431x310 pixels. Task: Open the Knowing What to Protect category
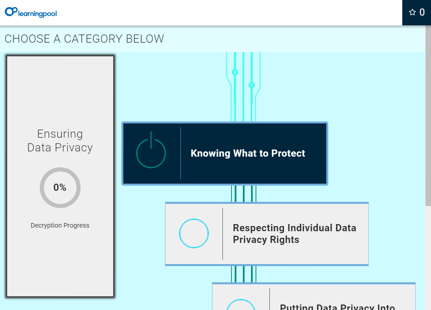(x=248, y=153)
